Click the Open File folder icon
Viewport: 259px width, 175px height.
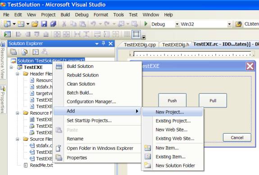click(35, 24)
